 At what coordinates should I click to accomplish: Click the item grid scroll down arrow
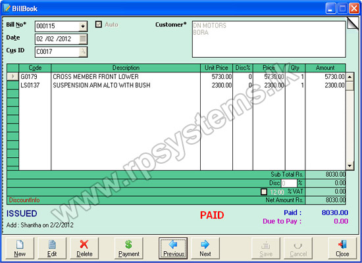(x=349, y=166)
